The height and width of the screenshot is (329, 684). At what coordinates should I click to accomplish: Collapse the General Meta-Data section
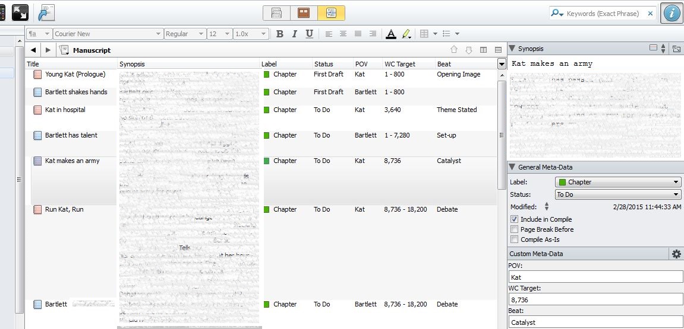[512, 167]
